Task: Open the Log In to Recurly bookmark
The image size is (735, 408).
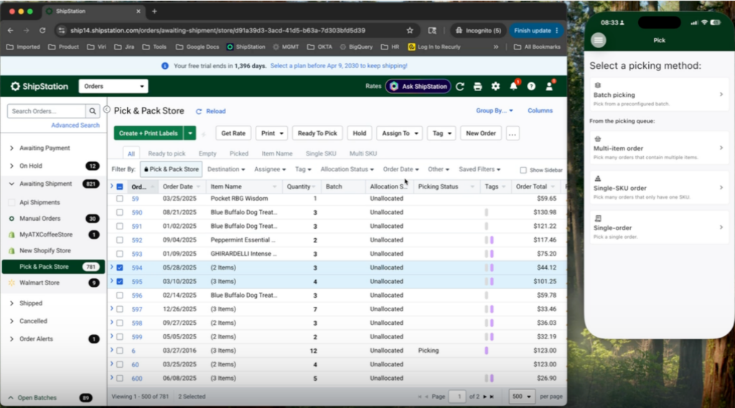Action: click(434, 47)
